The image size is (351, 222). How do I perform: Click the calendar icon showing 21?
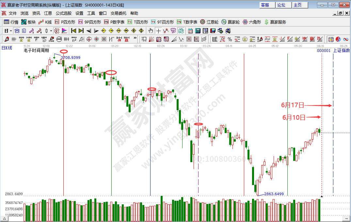[x=190, y=31]
